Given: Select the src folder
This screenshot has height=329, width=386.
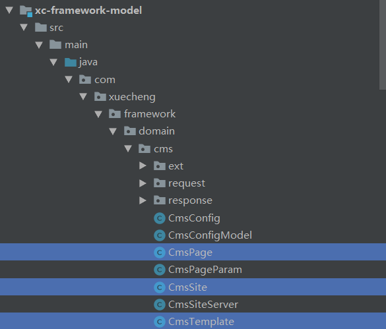Looking at the screenshot, I should pyautogui.click(x=56, y=28).
